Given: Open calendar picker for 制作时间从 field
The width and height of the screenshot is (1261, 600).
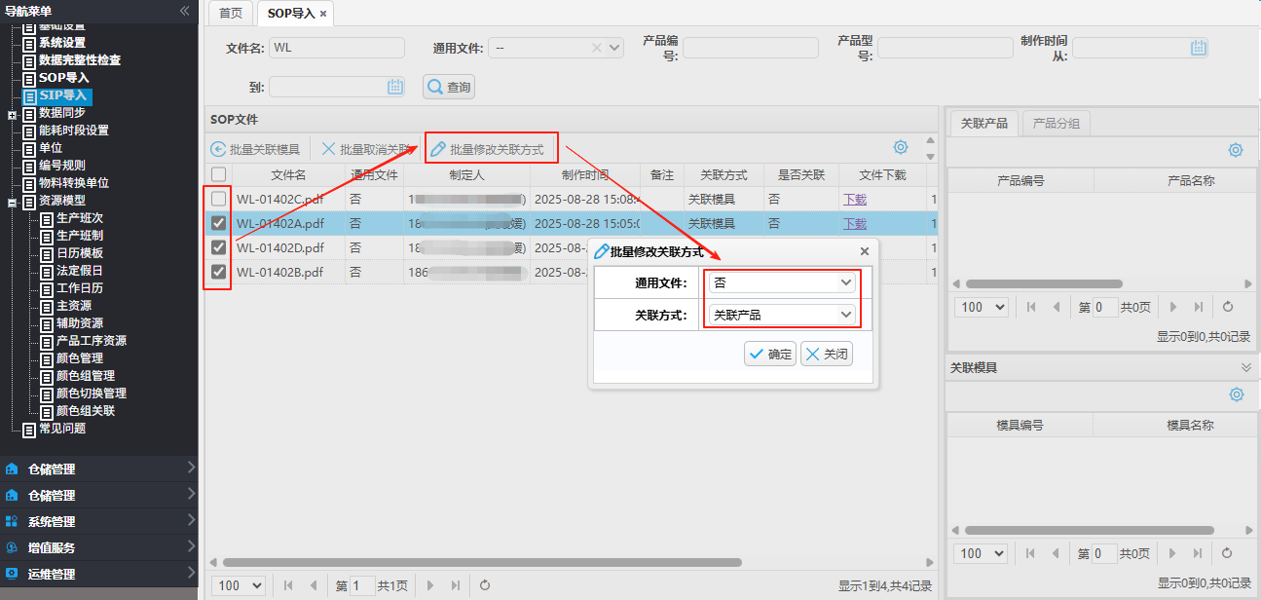Looking at the screenshot, I should tap(1199, 48).
